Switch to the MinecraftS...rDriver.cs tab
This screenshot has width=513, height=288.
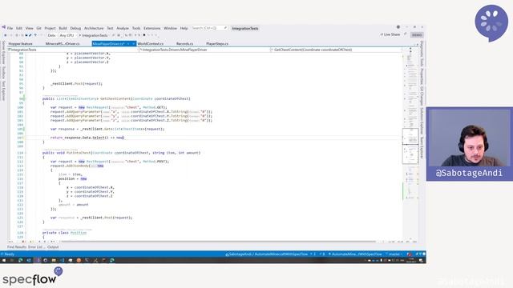click(63, 44)
